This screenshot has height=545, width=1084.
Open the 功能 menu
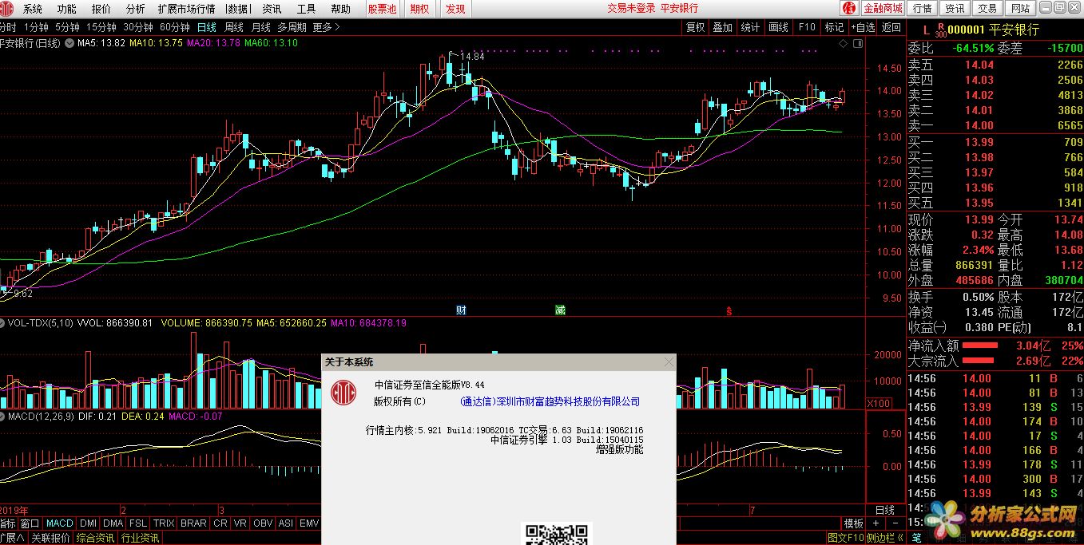point(67,9)
